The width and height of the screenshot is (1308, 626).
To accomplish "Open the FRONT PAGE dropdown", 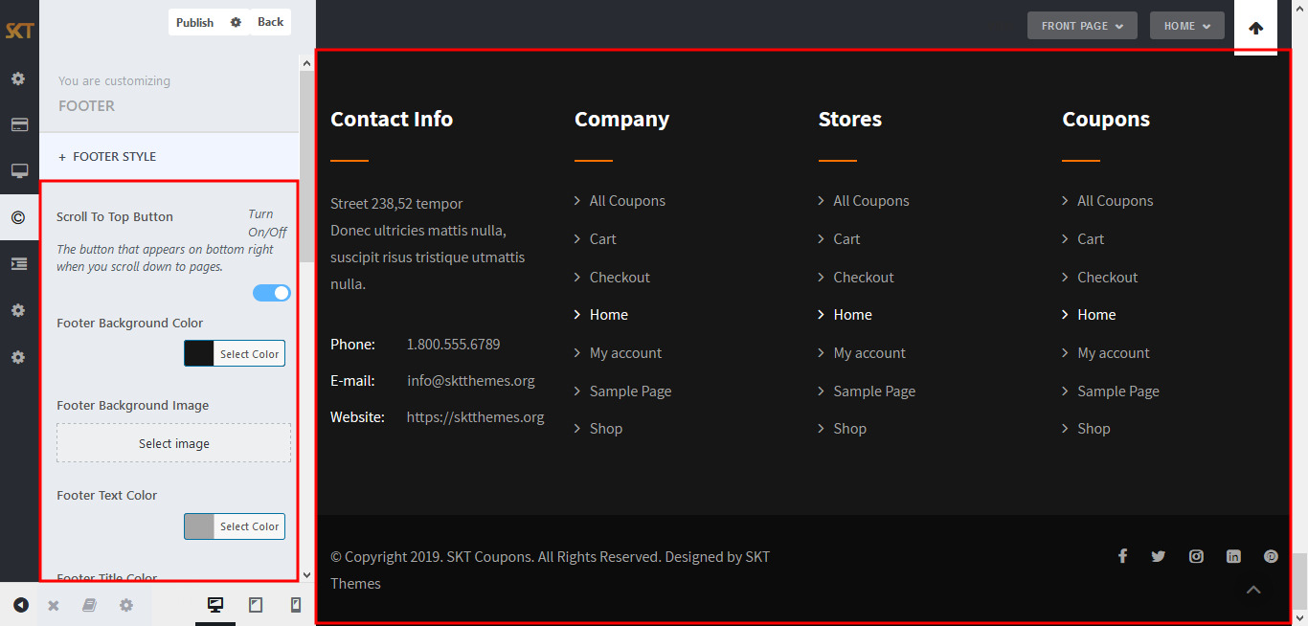I will point(1082,26).
